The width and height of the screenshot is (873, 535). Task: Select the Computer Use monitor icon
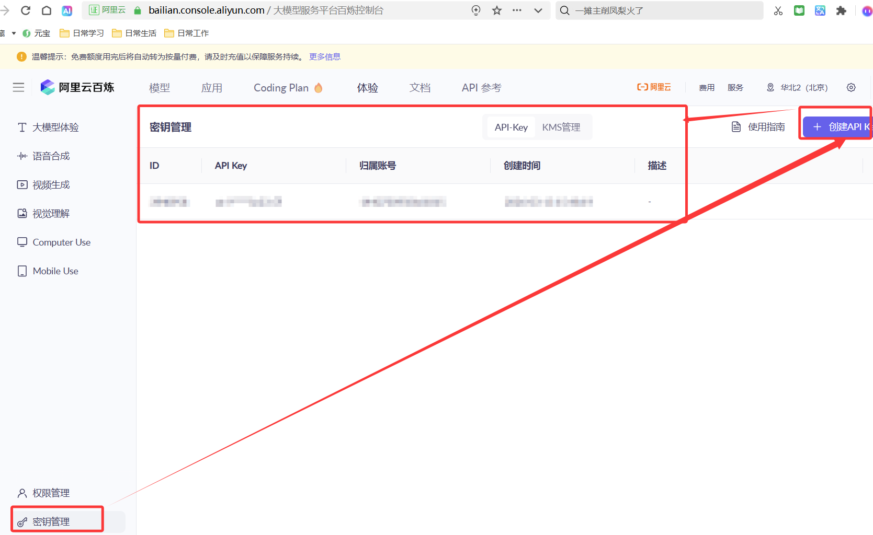pyautogui.click(x=21, y=242)
